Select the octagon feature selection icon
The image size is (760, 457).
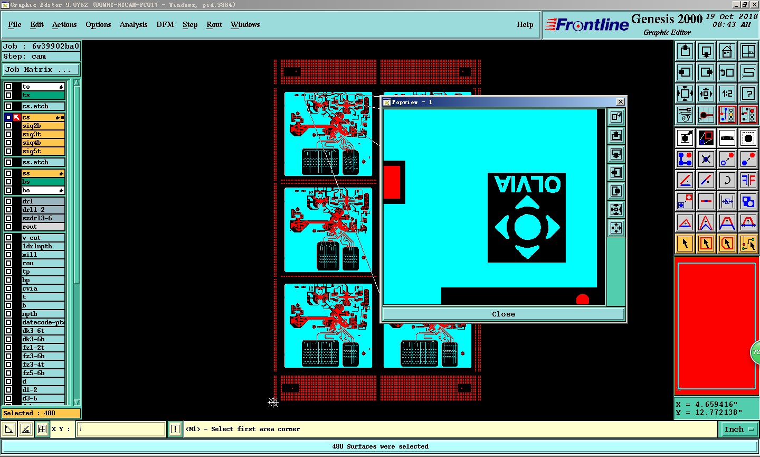748,138
